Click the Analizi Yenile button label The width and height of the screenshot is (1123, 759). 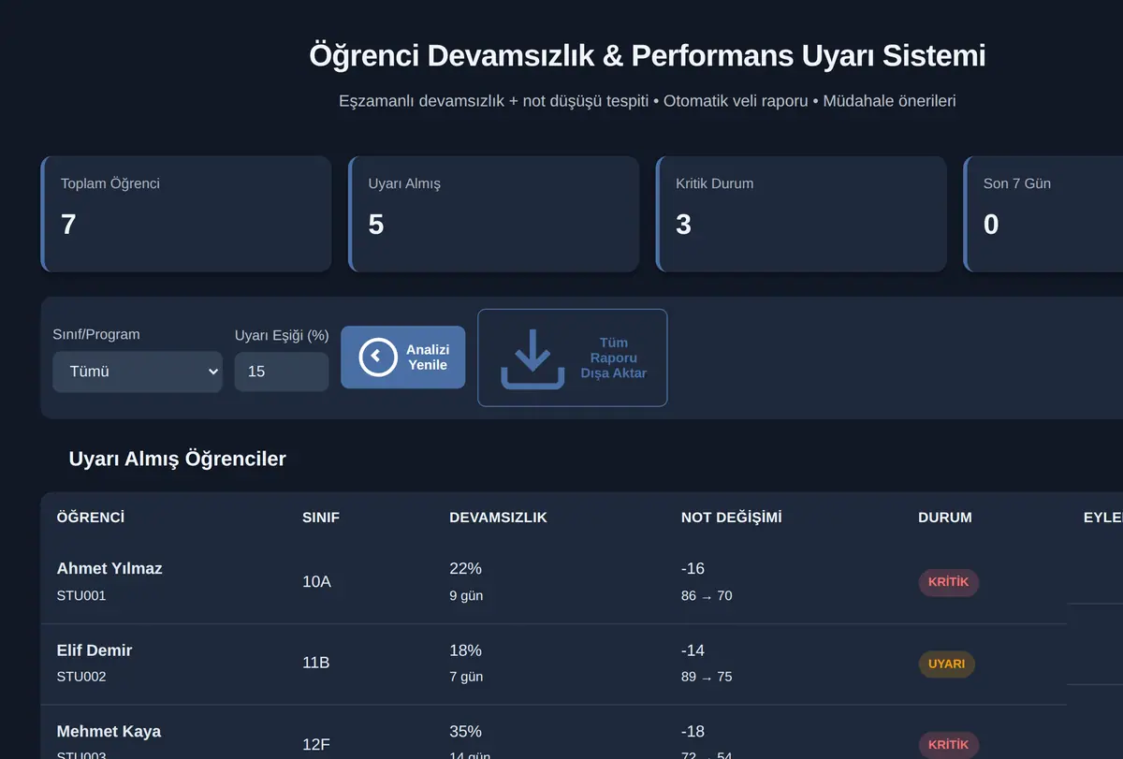pyautogui.click(x=428, y=358)
